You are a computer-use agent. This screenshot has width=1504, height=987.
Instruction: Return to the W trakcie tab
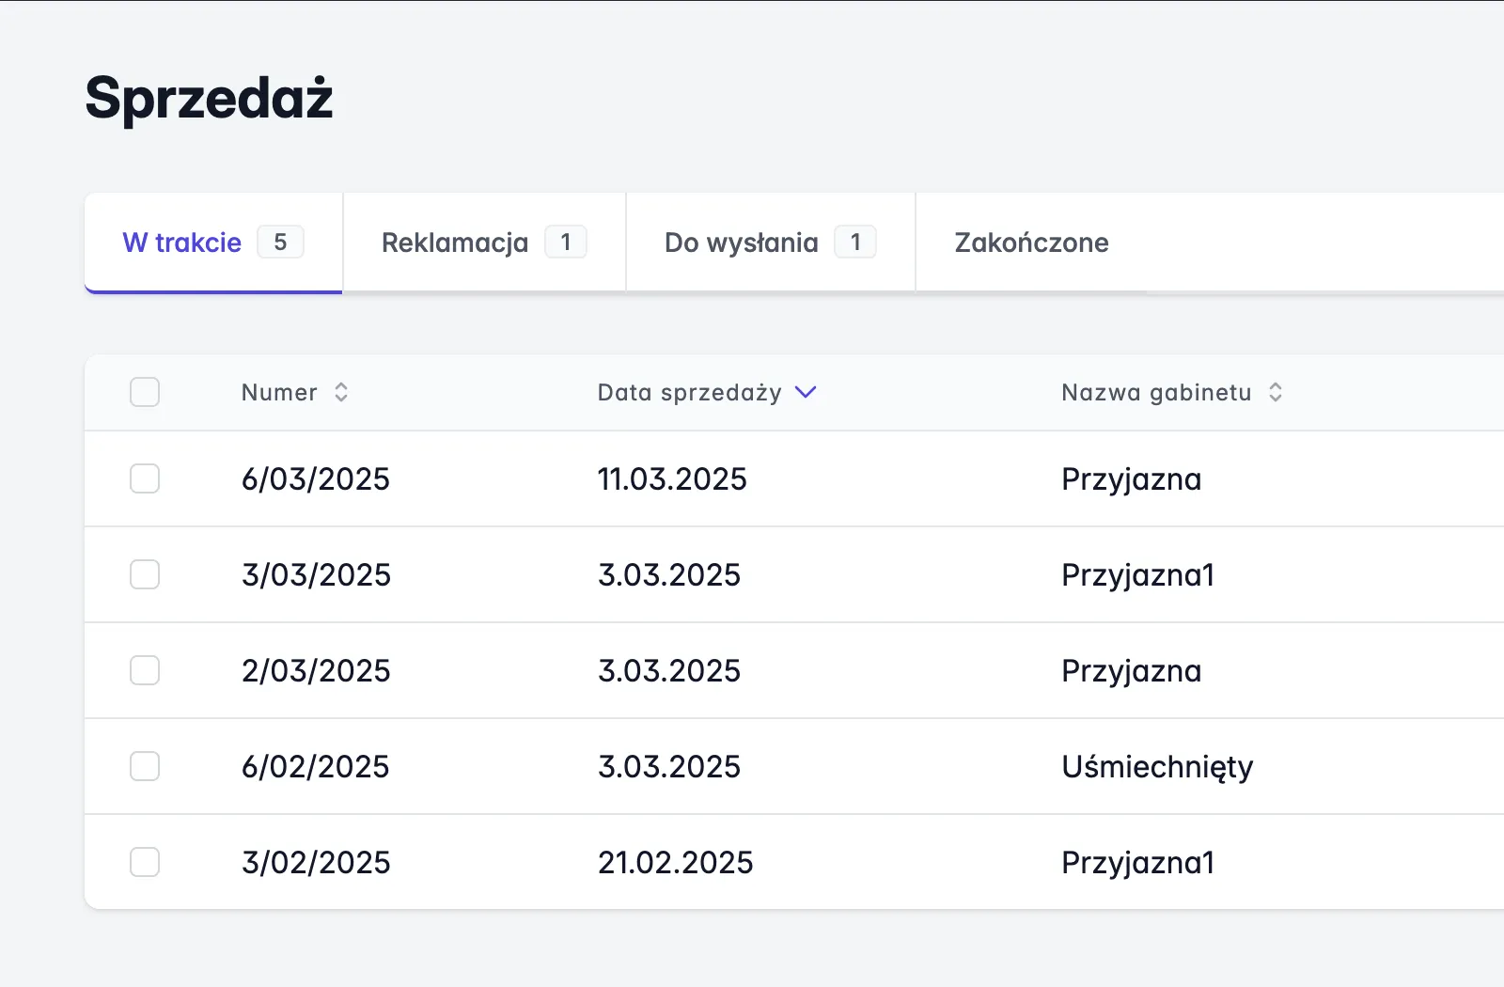click(x=181, y=242)
